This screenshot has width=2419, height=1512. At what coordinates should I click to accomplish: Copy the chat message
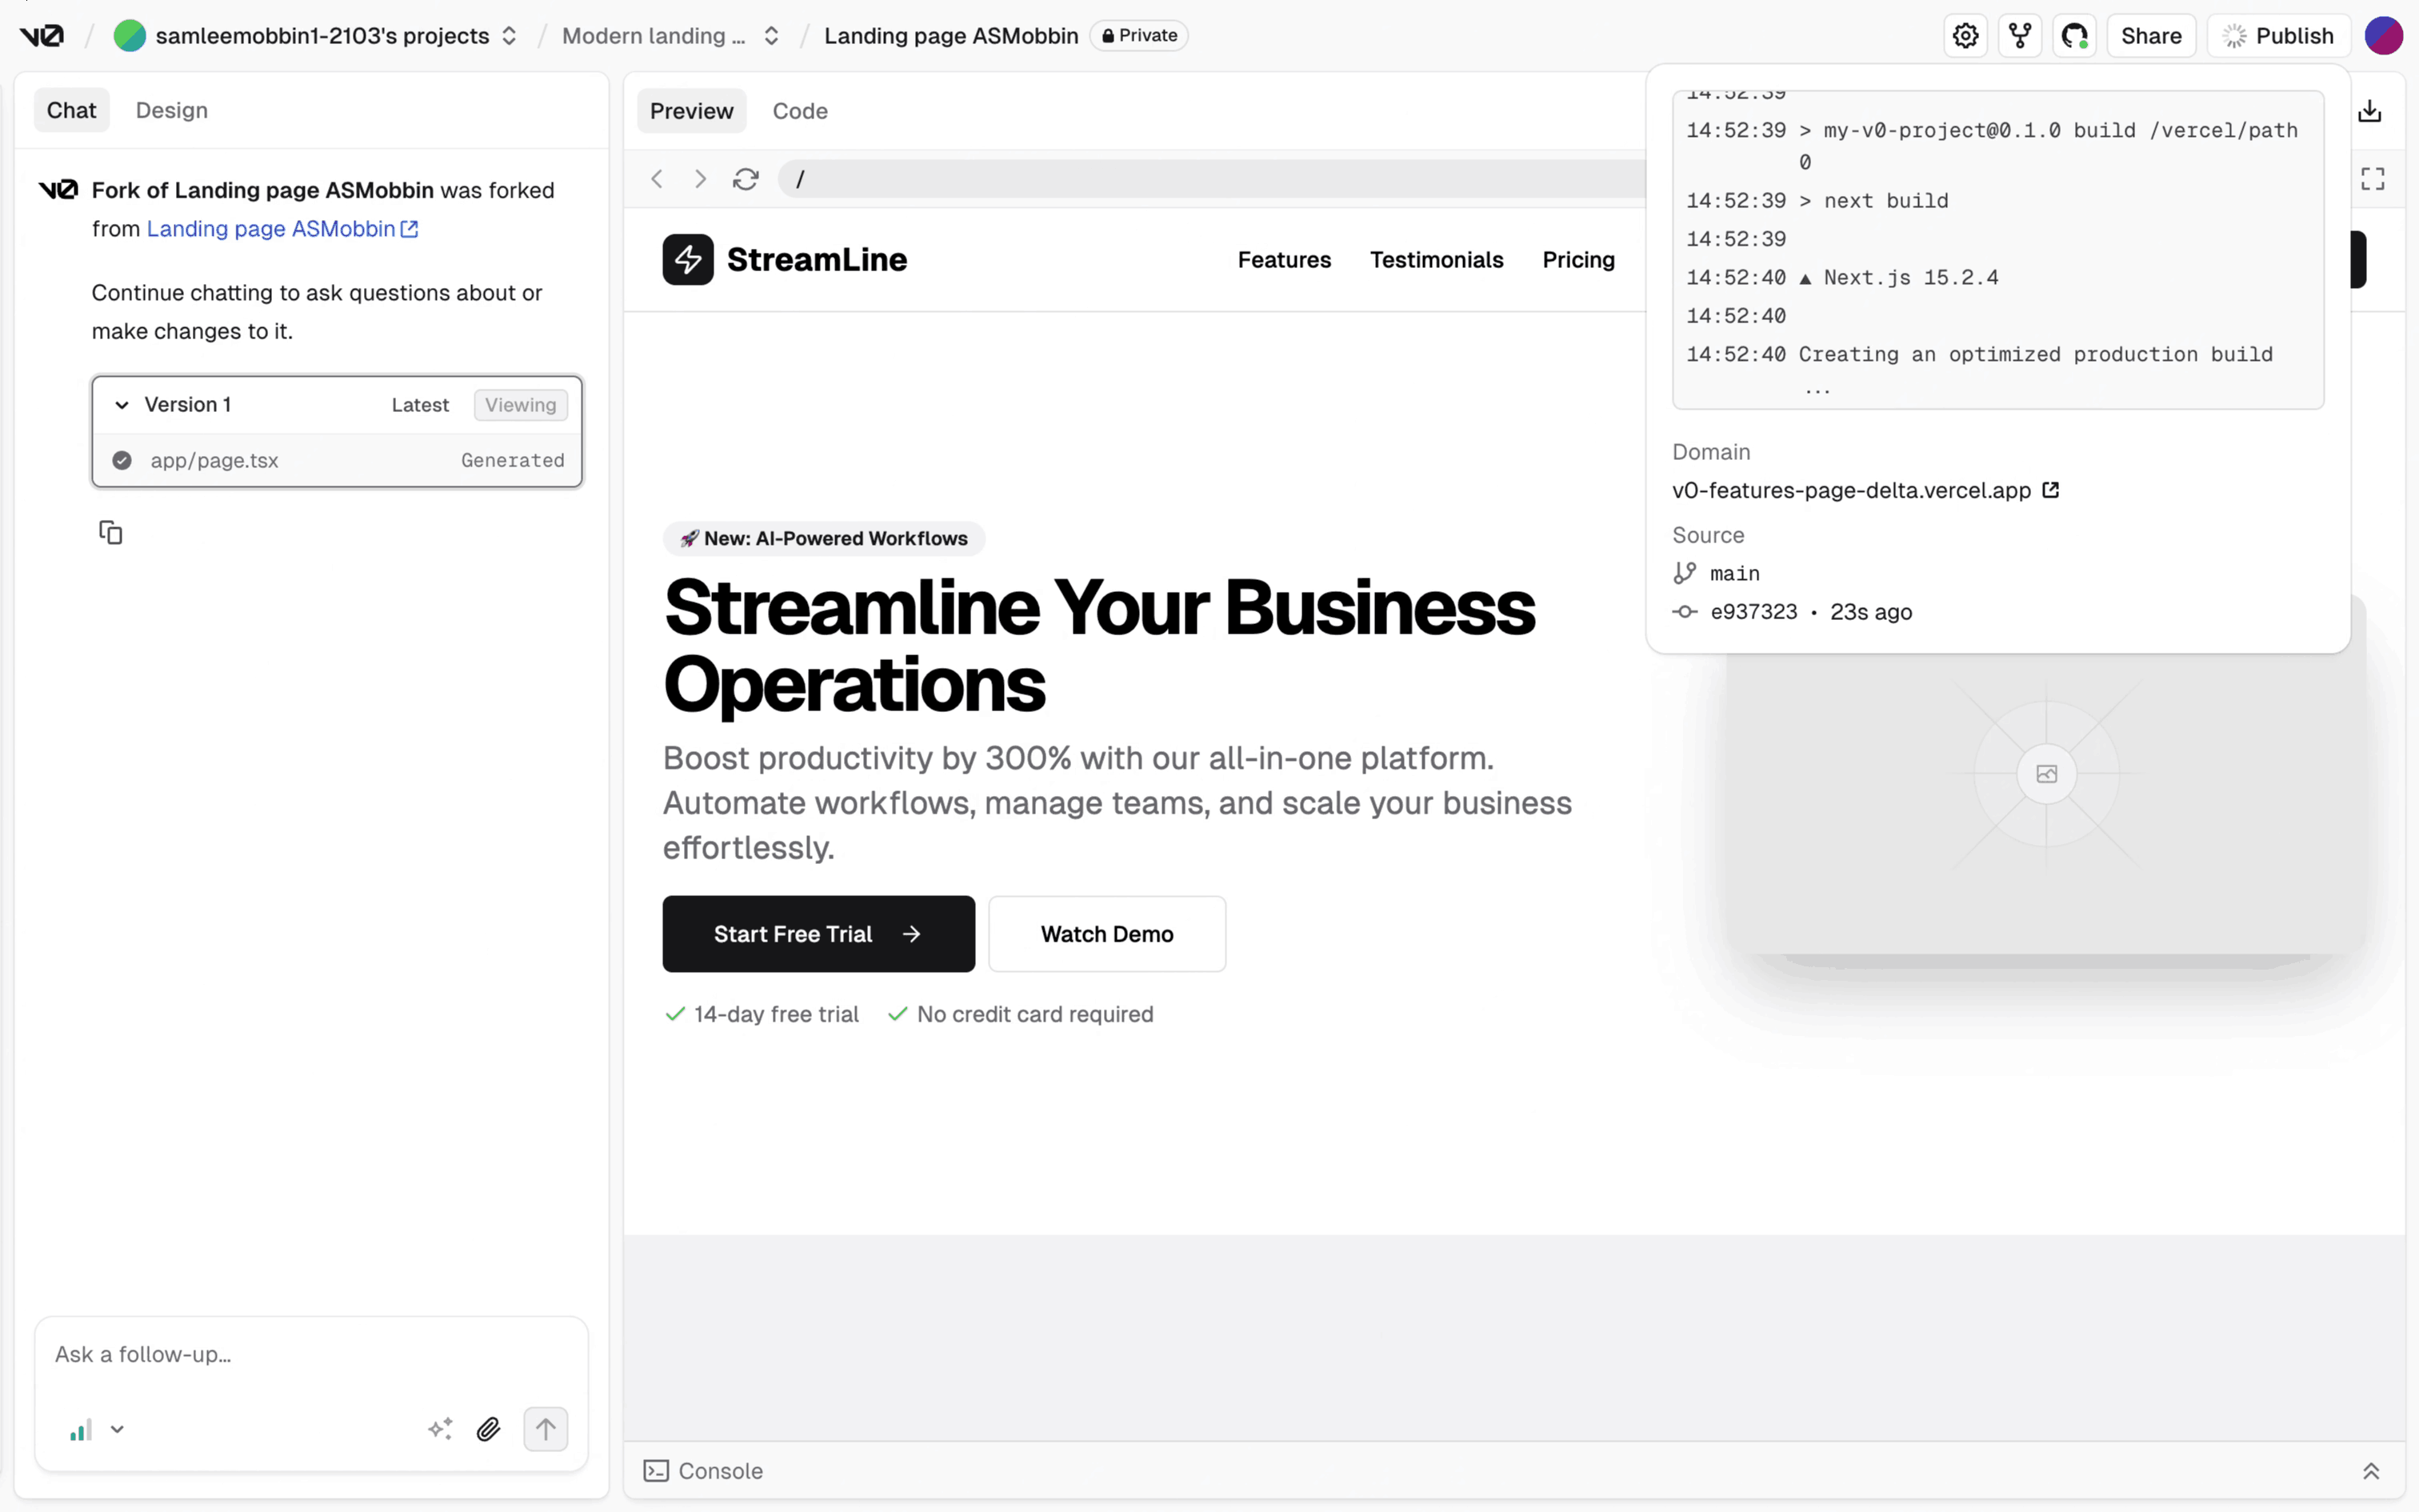tap(111, 532)
